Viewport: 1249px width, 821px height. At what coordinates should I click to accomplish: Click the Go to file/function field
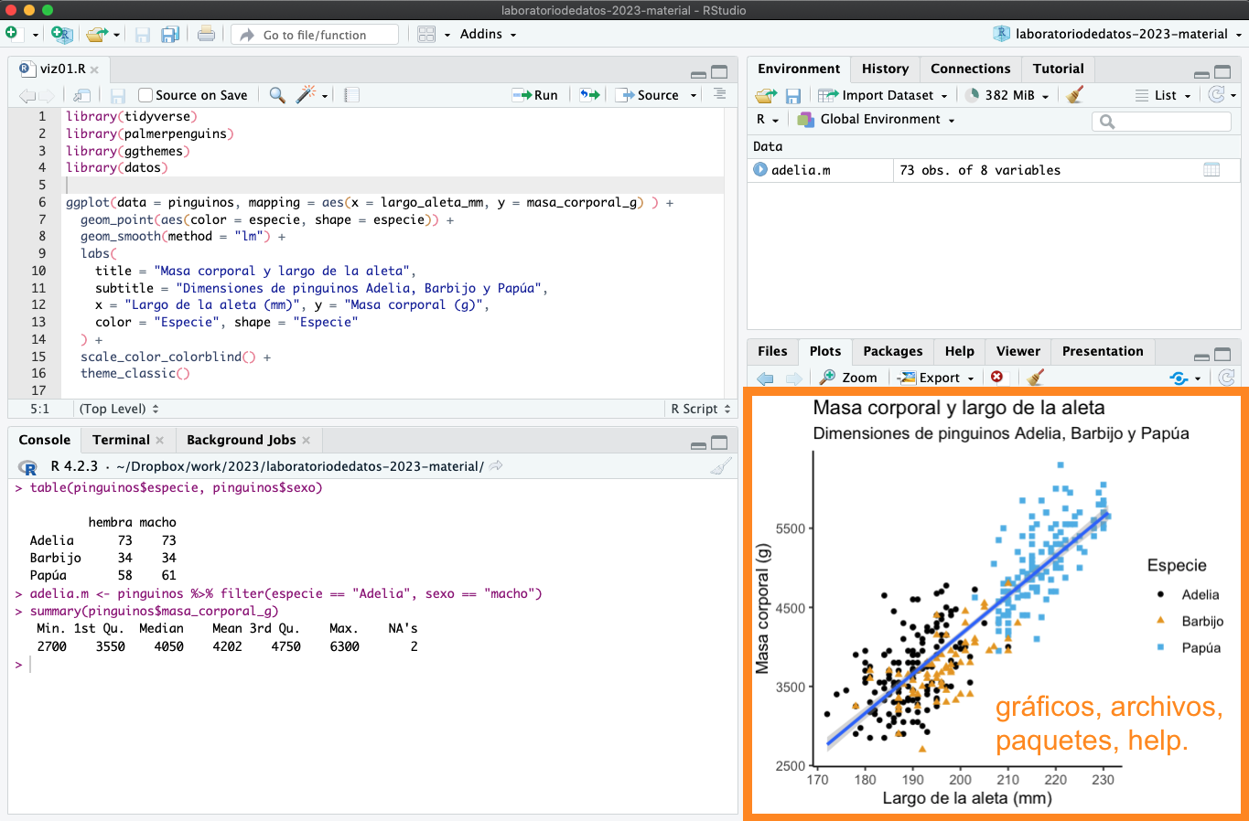pyautogui.click(x=316, y=35)
